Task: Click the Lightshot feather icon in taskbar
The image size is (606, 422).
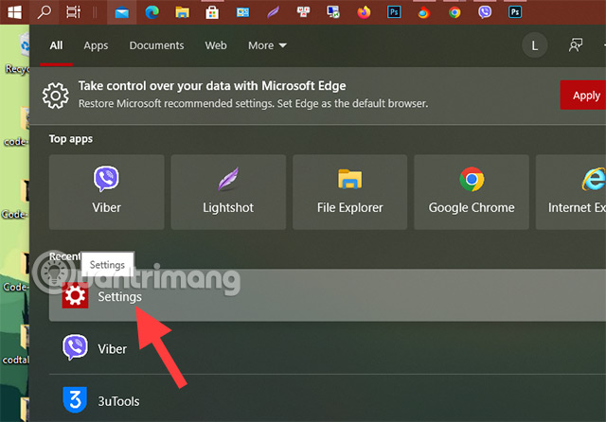Action: pyautogui.click(x=273, y=12)
